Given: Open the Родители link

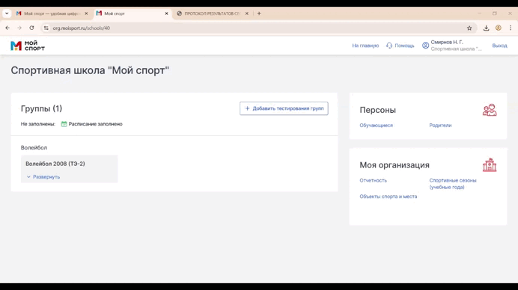Looking at the screenshot, I should 440,126.
